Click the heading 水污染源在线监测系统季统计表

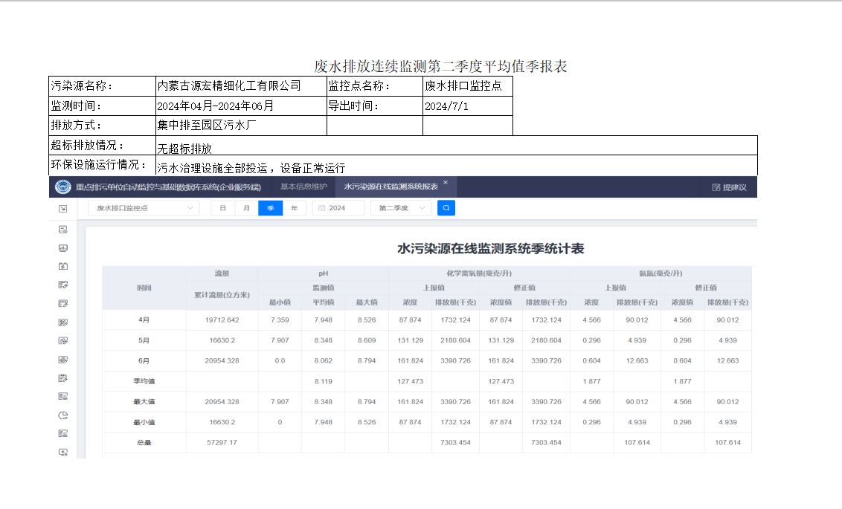[x=491, y=249]
